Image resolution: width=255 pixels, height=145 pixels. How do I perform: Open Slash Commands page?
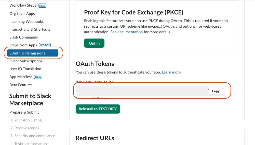point(23,37)
